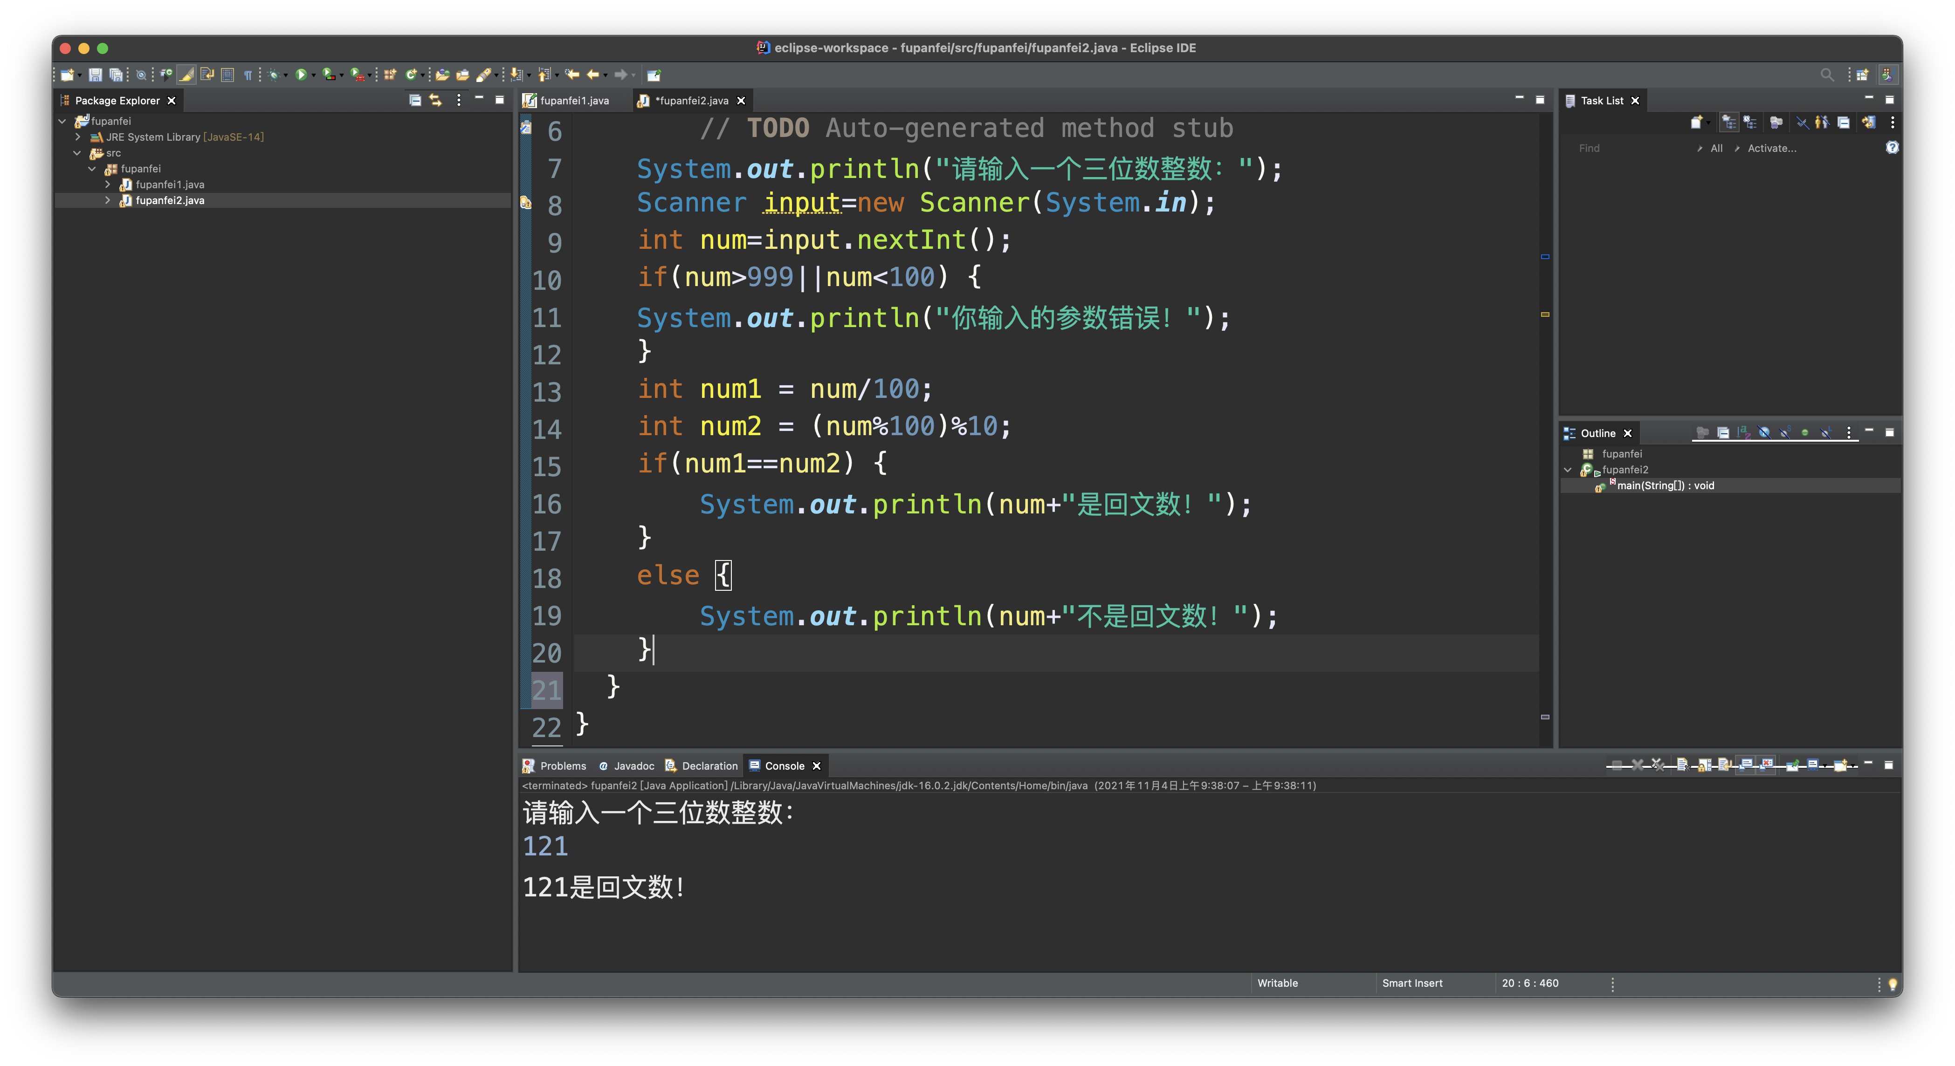Click the Next Annotation down arrow icon
The image size is (1955, 1066).
tap(516, 75)
